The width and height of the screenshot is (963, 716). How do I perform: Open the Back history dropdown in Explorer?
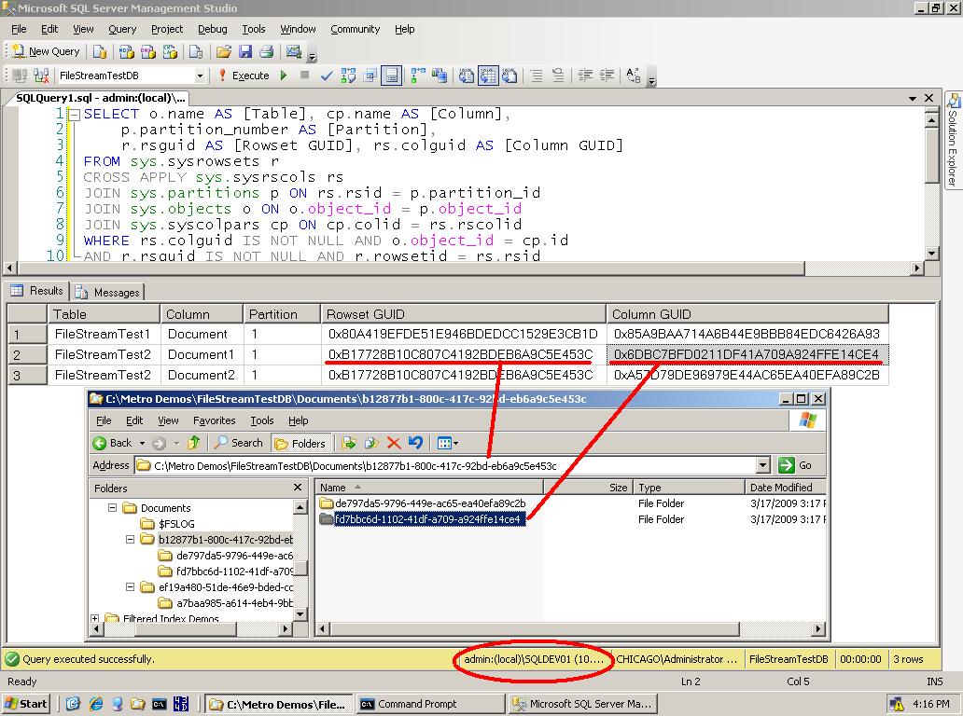(142, 443)
